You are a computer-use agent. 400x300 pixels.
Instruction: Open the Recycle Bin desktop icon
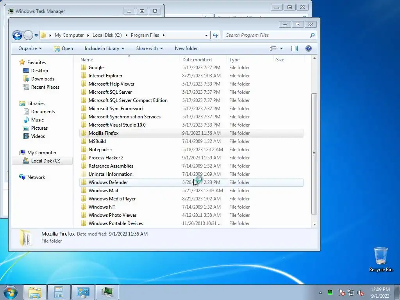pyautogui.click(x=380, y=259)
